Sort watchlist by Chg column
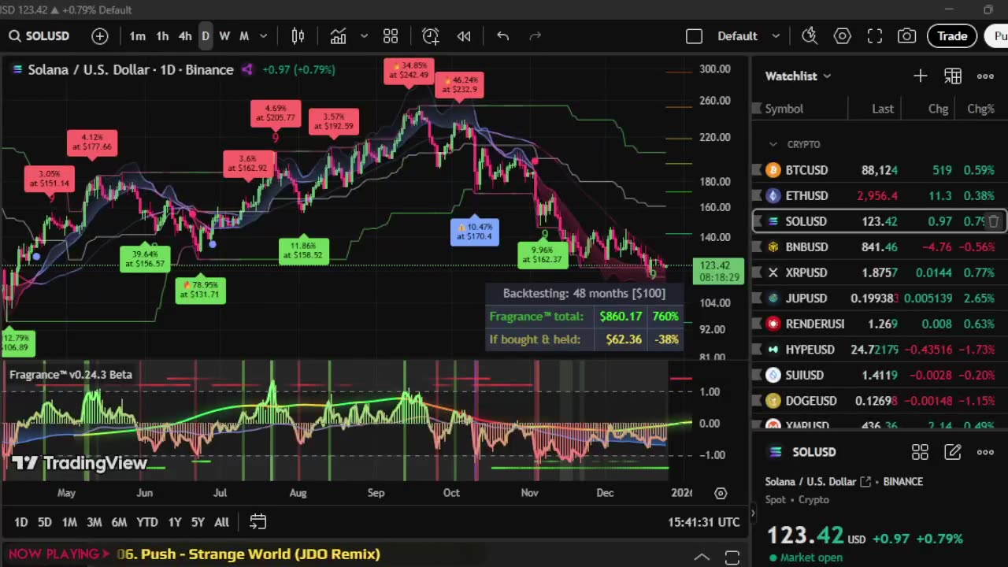 938,109
